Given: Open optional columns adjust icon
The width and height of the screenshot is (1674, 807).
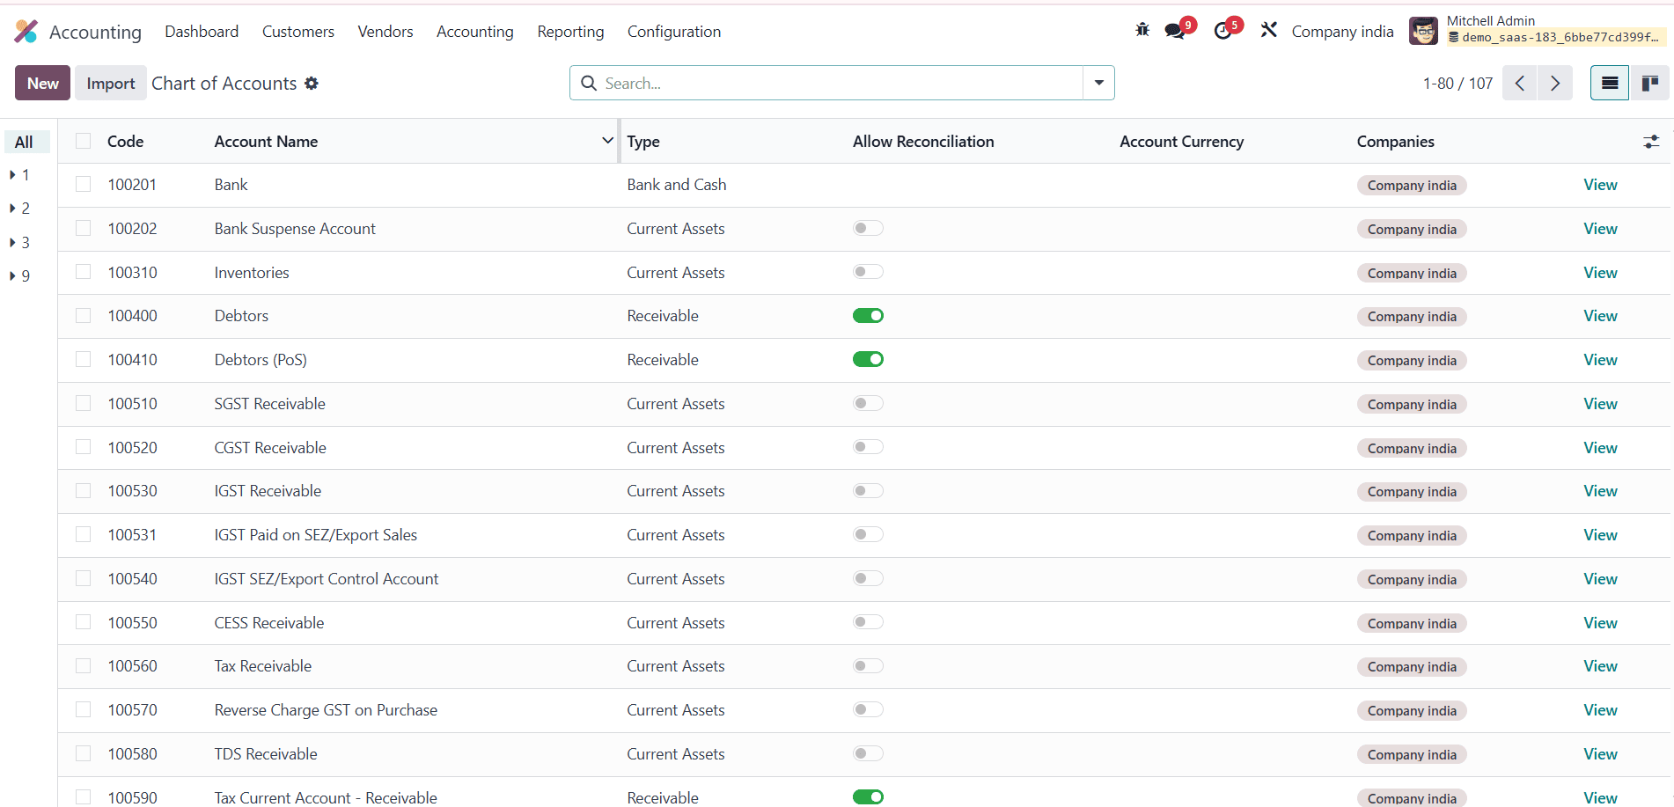Looking at the screenshot, I should (x=1651, y=142).
